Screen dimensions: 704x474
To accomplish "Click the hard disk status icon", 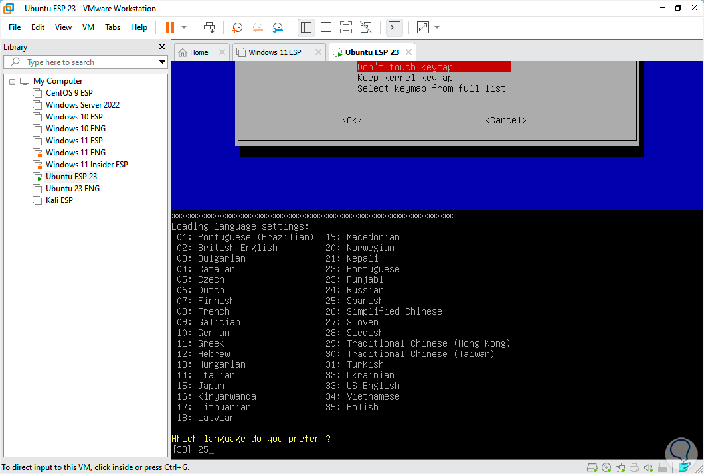I will 592,468.
